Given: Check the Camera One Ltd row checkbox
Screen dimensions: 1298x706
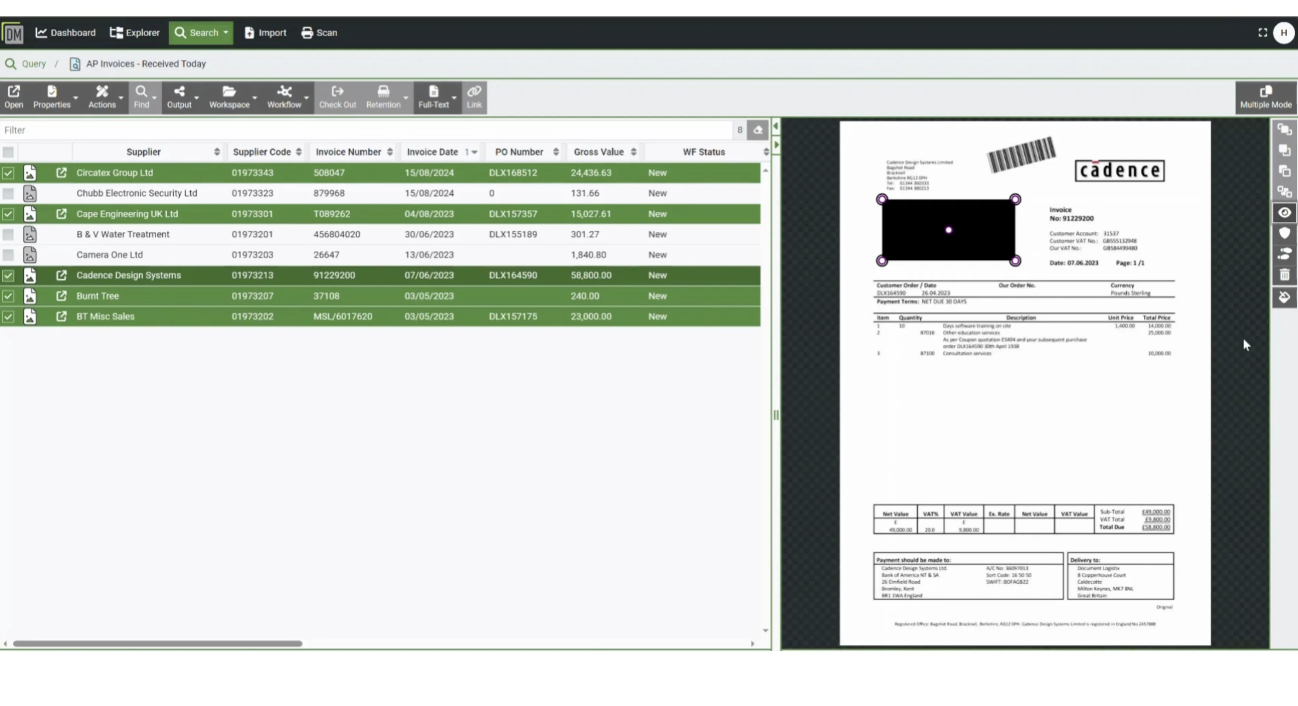Looking at the screenshot, I should 8,255.
